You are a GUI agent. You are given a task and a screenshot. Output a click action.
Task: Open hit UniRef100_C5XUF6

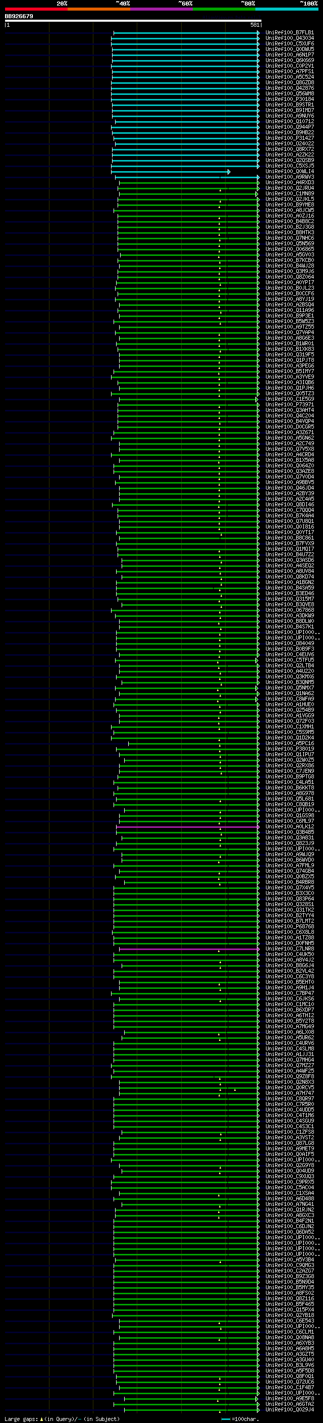pyautogui.click(x=289, y=43)
